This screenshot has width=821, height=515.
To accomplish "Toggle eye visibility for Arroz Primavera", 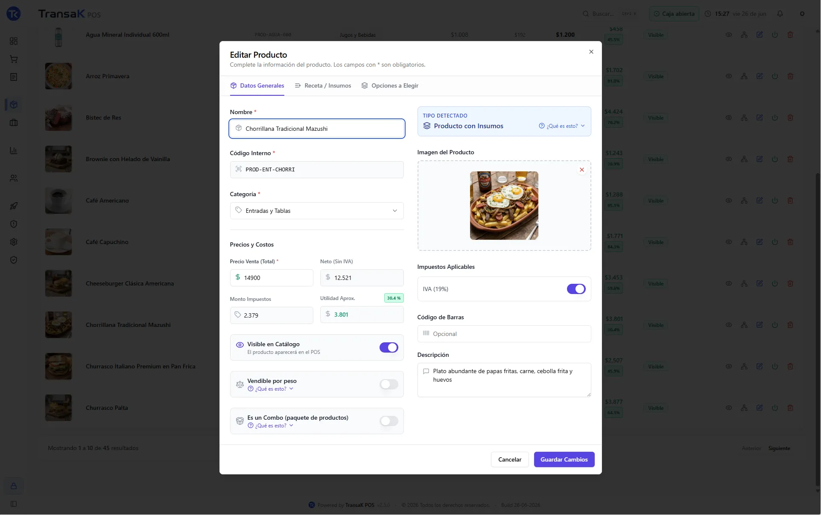I will [x=729, y=76].
